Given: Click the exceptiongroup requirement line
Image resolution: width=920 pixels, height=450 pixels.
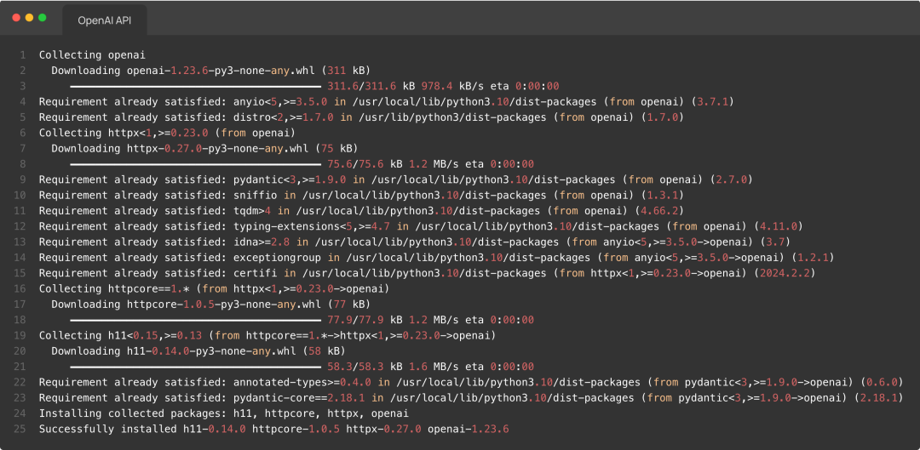Looking at the screenshot, I should point(436,257).
